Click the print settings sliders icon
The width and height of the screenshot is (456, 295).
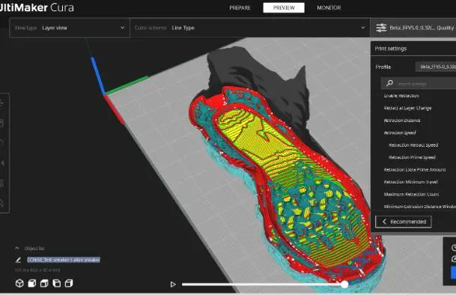click(381, 28)
